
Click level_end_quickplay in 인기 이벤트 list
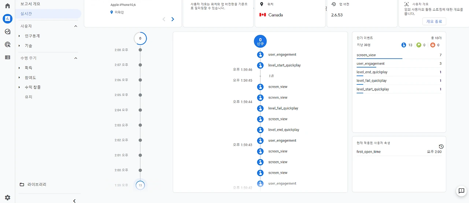372,72
